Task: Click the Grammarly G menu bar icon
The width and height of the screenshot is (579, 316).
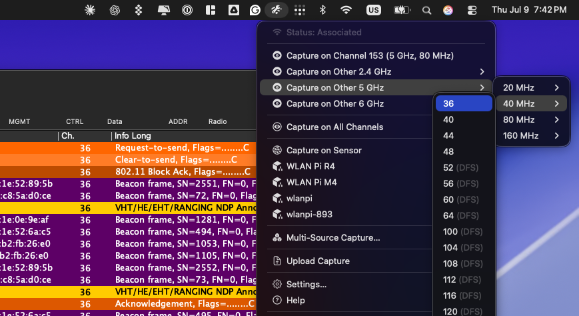Action: click(255, 10)
